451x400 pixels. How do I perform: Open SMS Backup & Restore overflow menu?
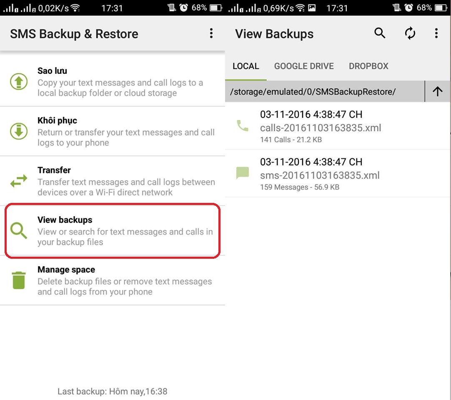[211, 33]
